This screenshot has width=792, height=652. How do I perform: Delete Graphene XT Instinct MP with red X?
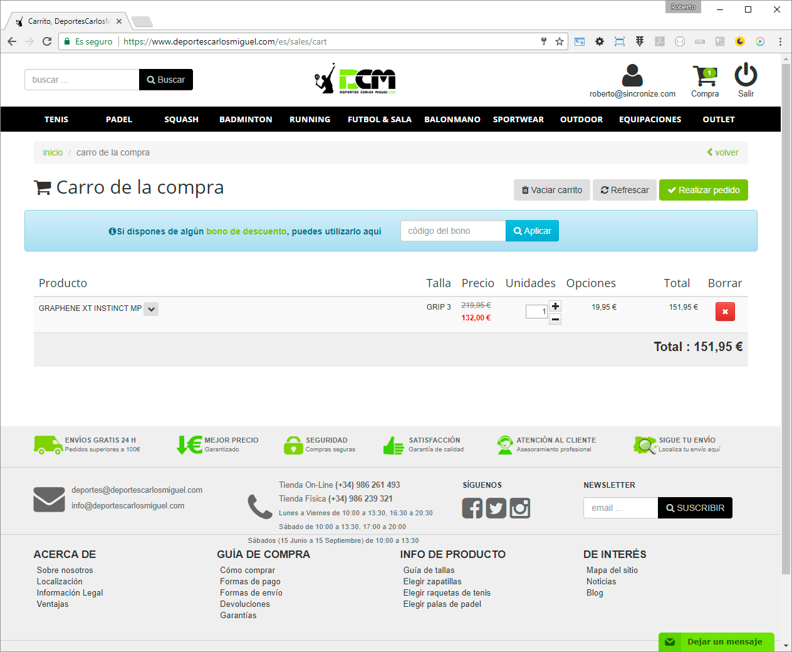tap(725, 312)
